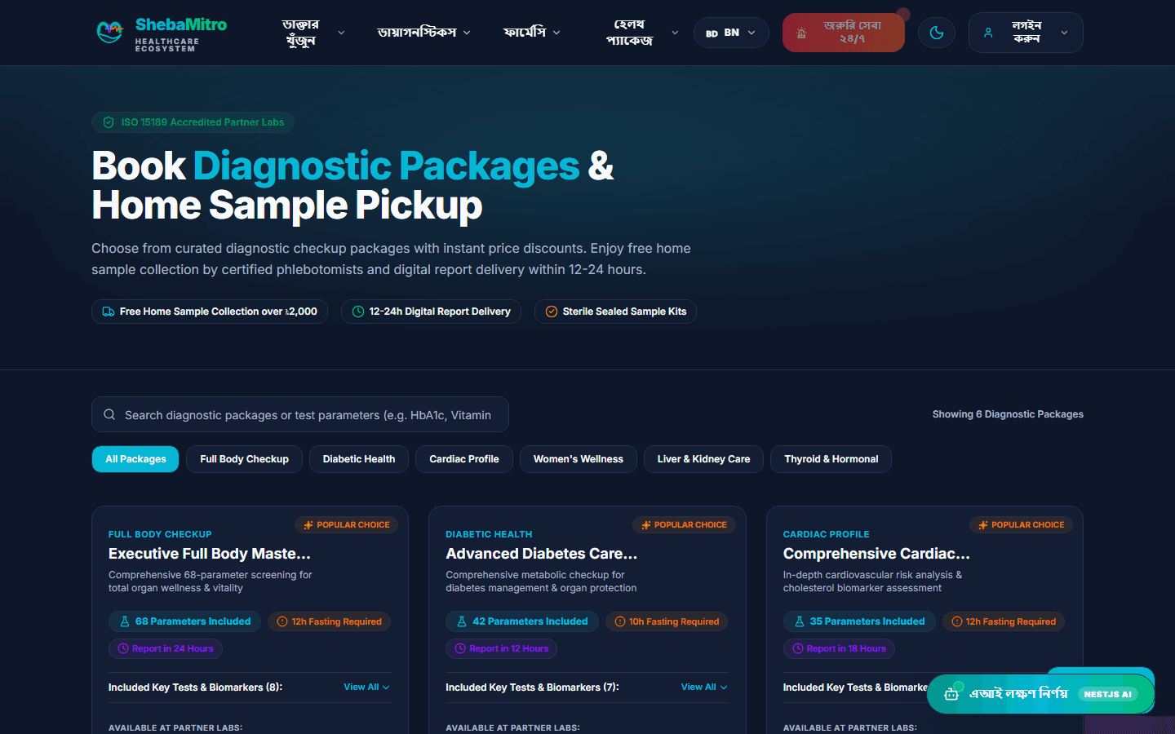Toggle dark mode with the moon icon
The height and width of the screenshot is (734, 1175).
tap(937, 33)
